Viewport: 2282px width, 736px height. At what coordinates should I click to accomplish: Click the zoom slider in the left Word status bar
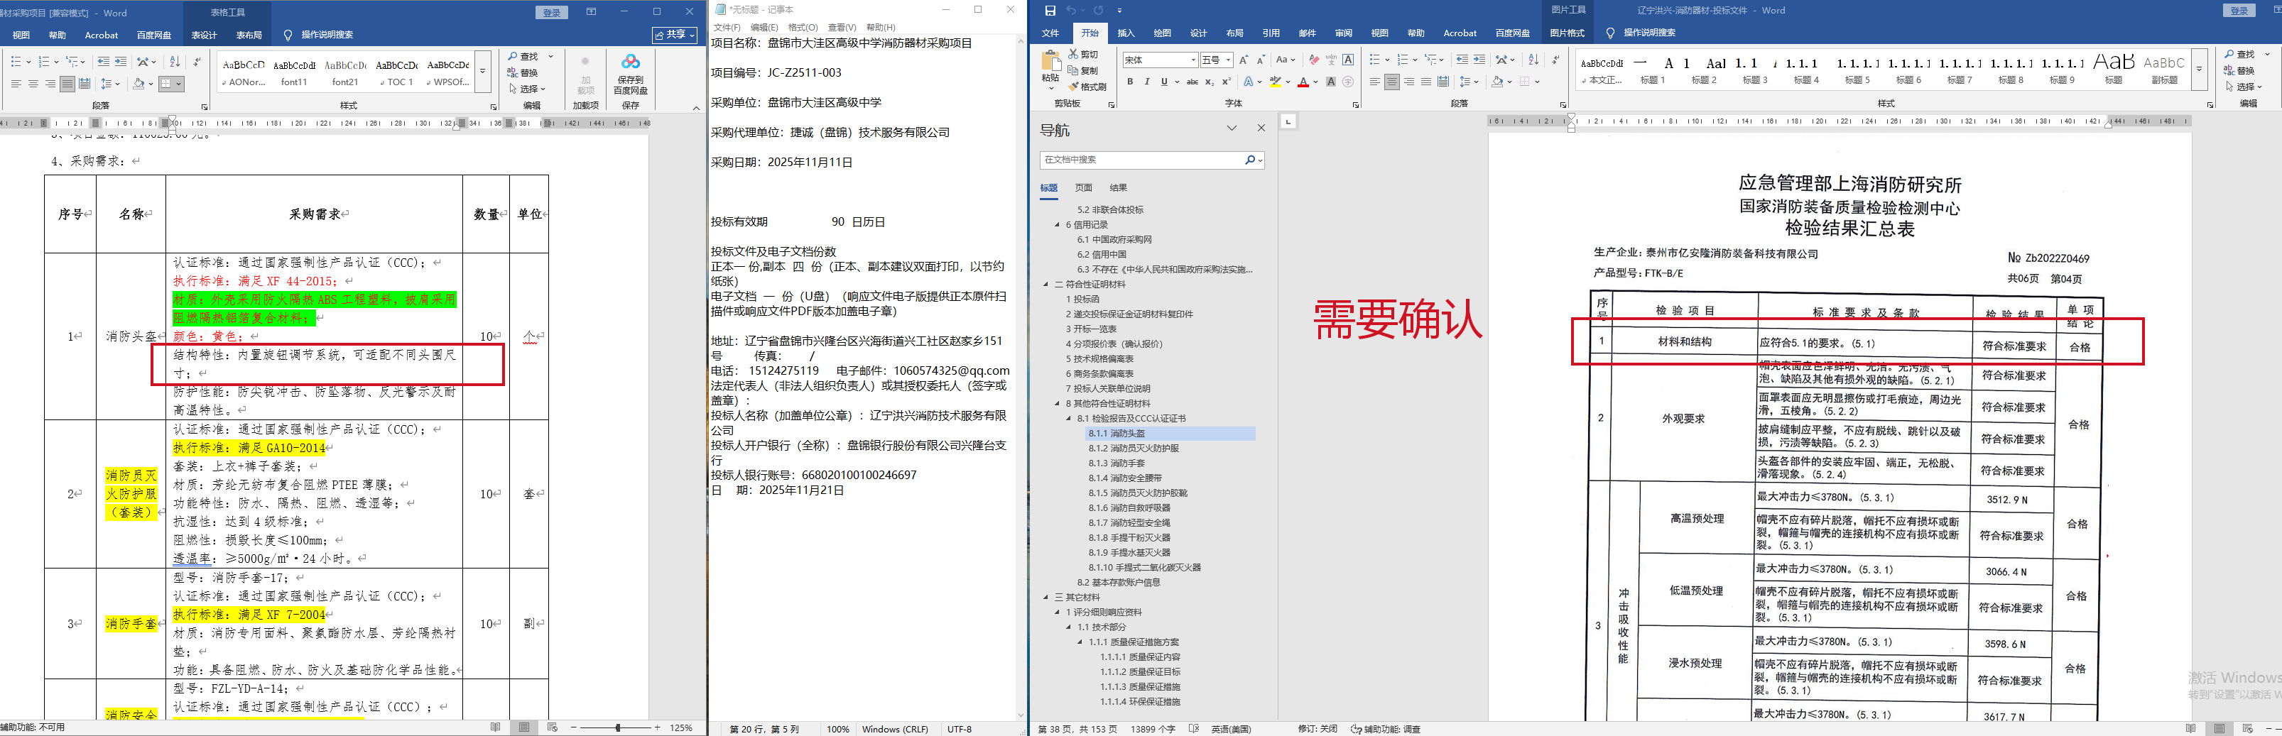click(x=616, y=727)
